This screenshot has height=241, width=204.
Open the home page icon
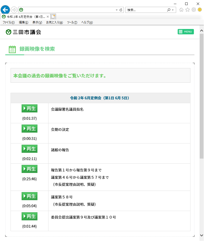(181, 10)
